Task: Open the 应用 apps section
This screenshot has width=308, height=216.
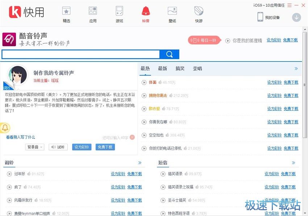Action: [x=93, y=14]
